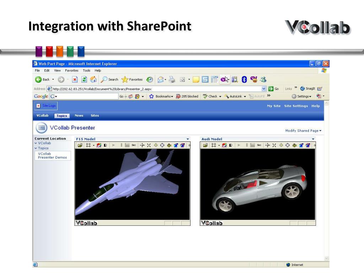Switch to the VCollab navigation tab
This screenshot has width=364, height=273.
pyautogui.click(x=43, y=116)
